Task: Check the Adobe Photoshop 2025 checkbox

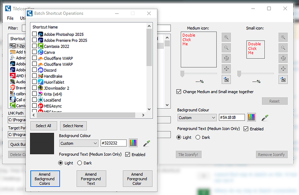Action: coord(34,34)
